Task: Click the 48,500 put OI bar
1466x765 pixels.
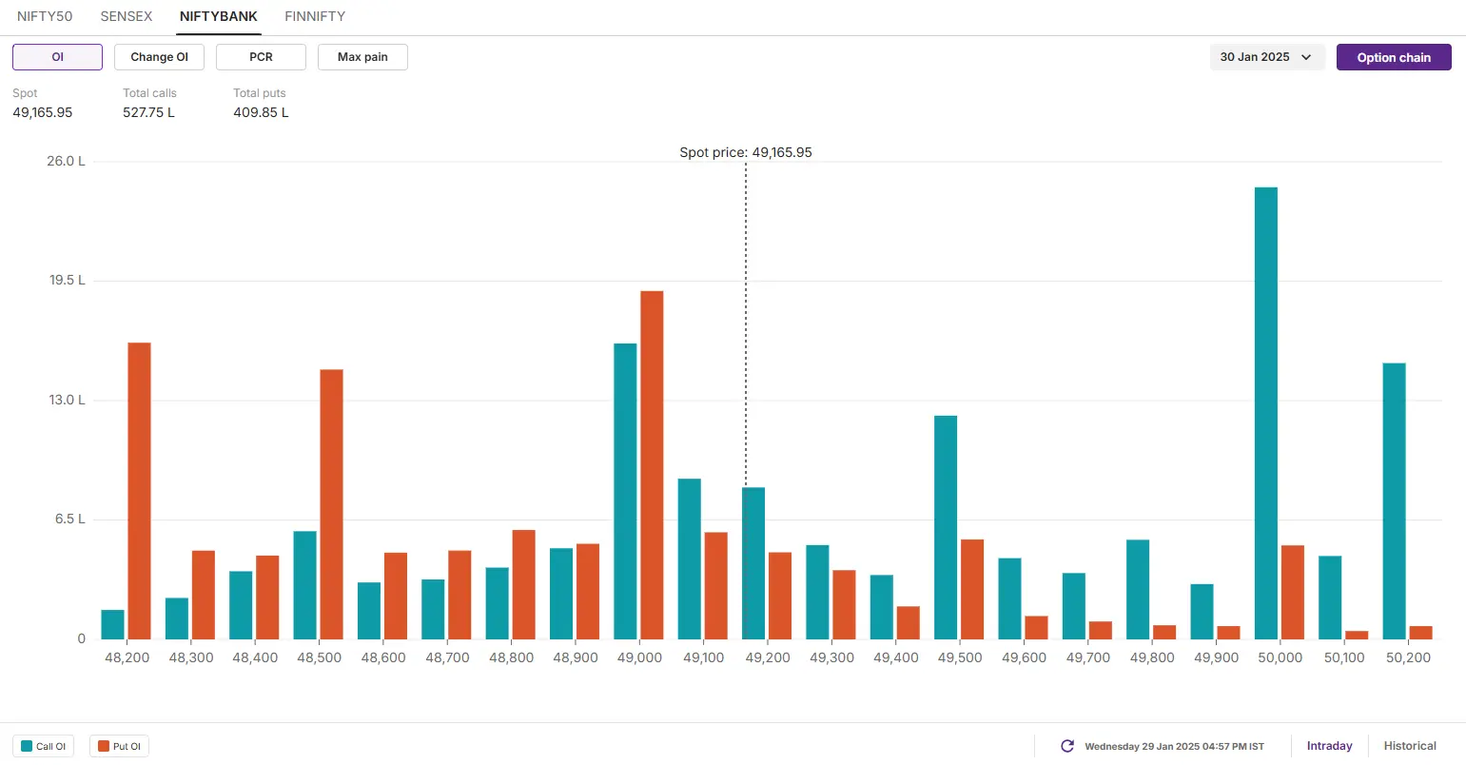Action: pos(331,504)
